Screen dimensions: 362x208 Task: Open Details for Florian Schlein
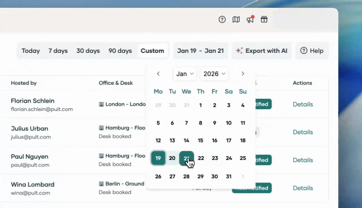[x=303, y=104]
